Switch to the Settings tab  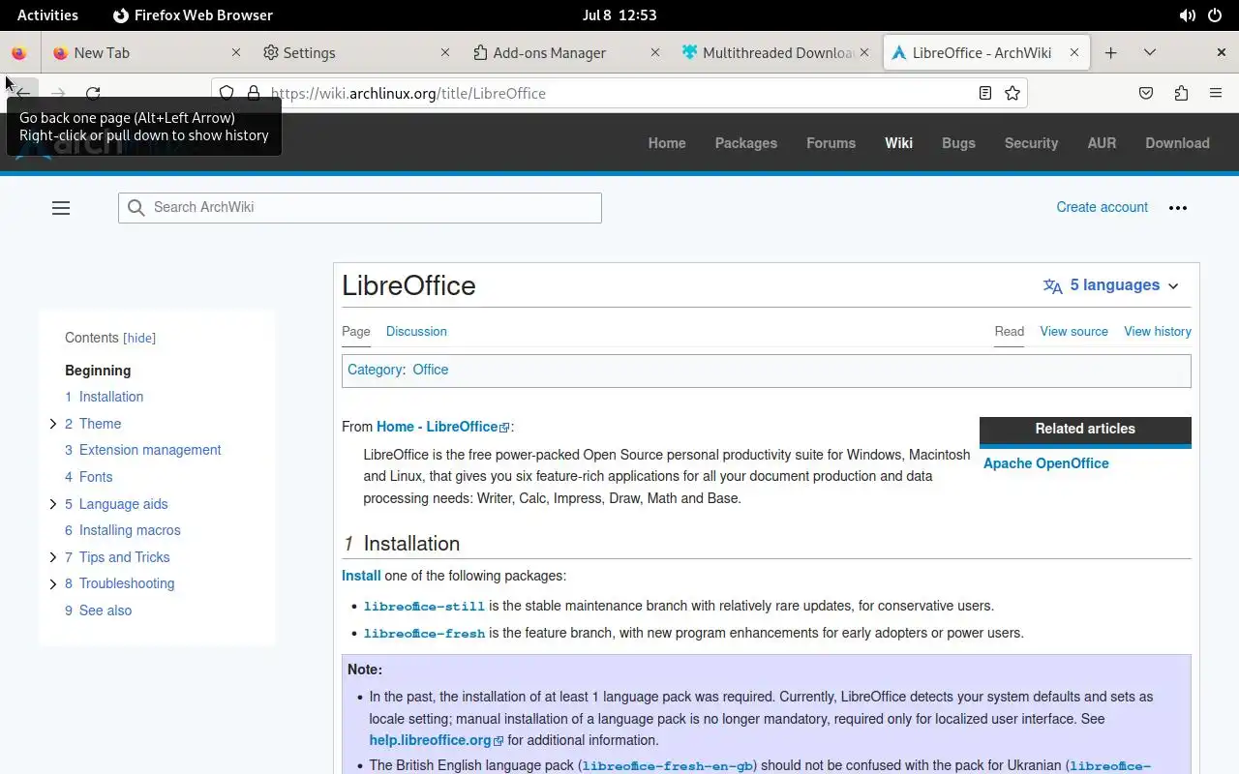[355, 53]
